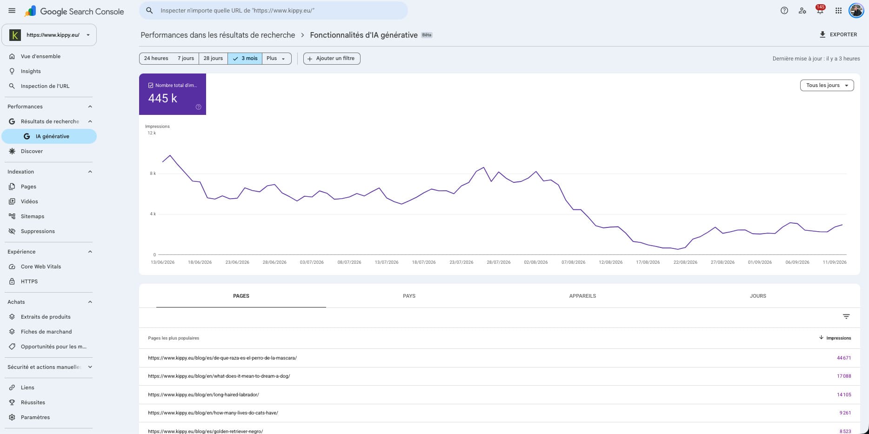Open Fiches de marchand icon
Image resolution: width=869 pixels, height=434 pixels.
[x=12, y=332]
